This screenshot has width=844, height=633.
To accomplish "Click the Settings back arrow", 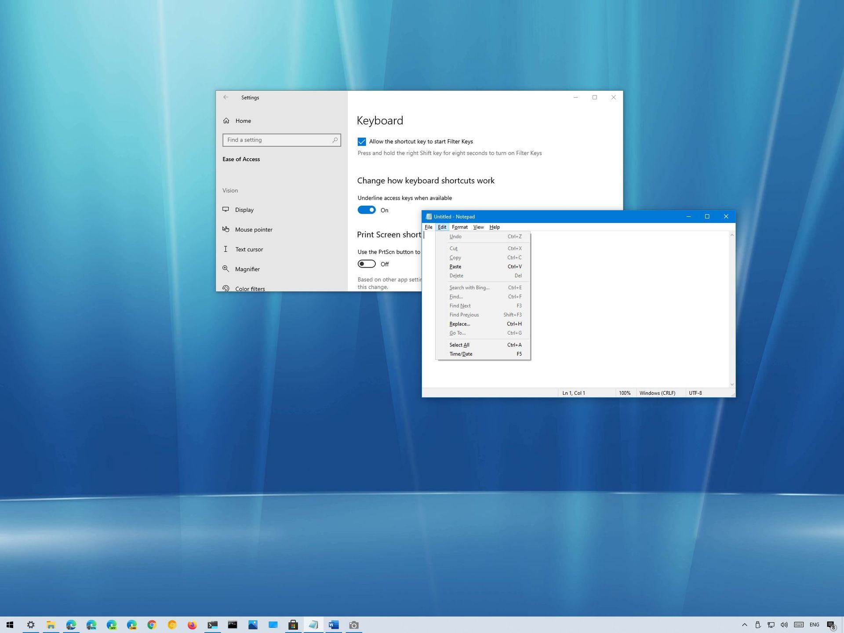I will [x=226, y=97].
